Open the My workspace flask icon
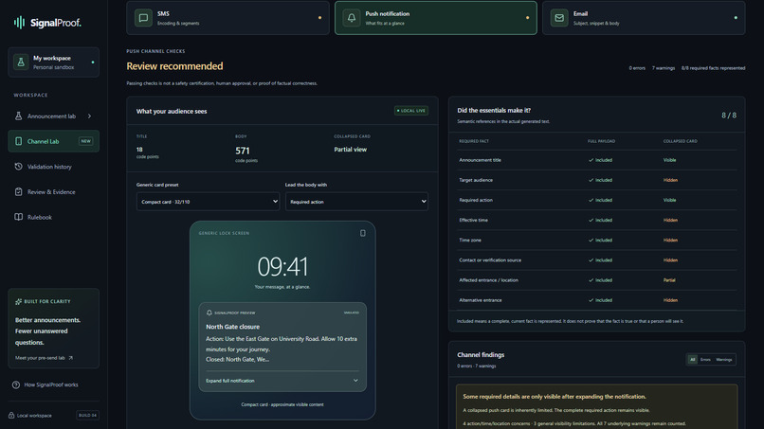This screenshot has height=429, width=764. [x=21, y=63]
